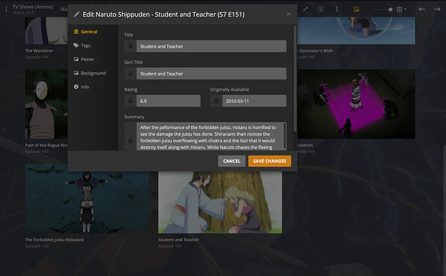This screenshot has width=446, height=276.
Task: Toggle the lock on Originally Available field
Action: point(216,101)
